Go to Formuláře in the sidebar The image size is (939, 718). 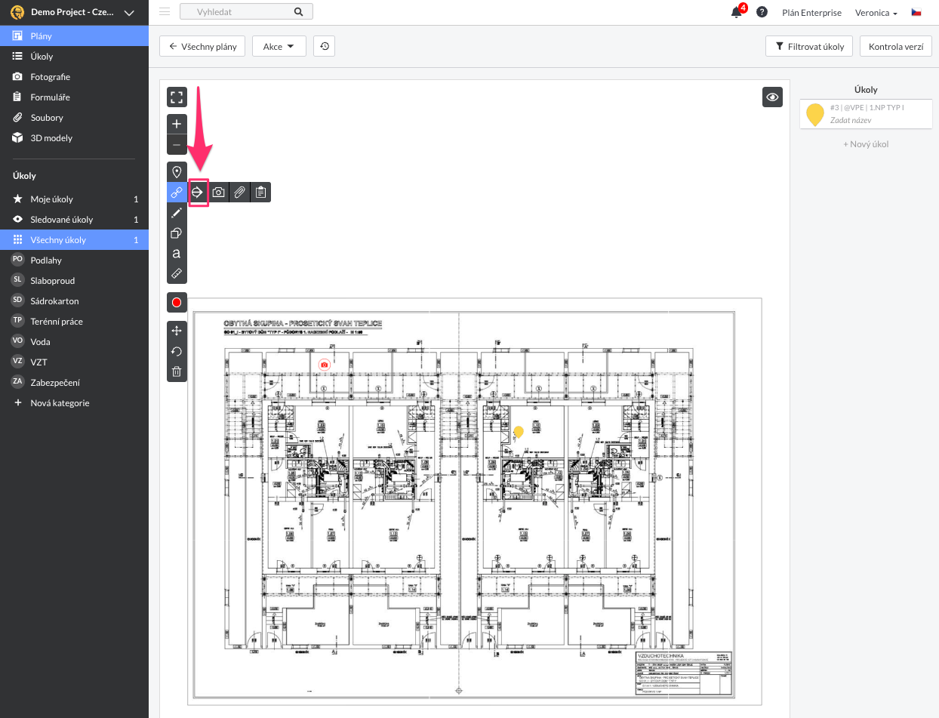pyautogui.click(x=50, y=97)
